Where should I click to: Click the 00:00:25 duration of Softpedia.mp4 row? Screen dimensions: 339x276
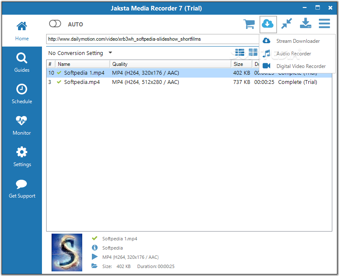(x=264, y=82)
